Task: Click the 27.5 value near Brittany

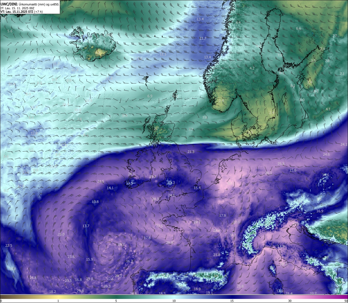Action: pos(159,226)
